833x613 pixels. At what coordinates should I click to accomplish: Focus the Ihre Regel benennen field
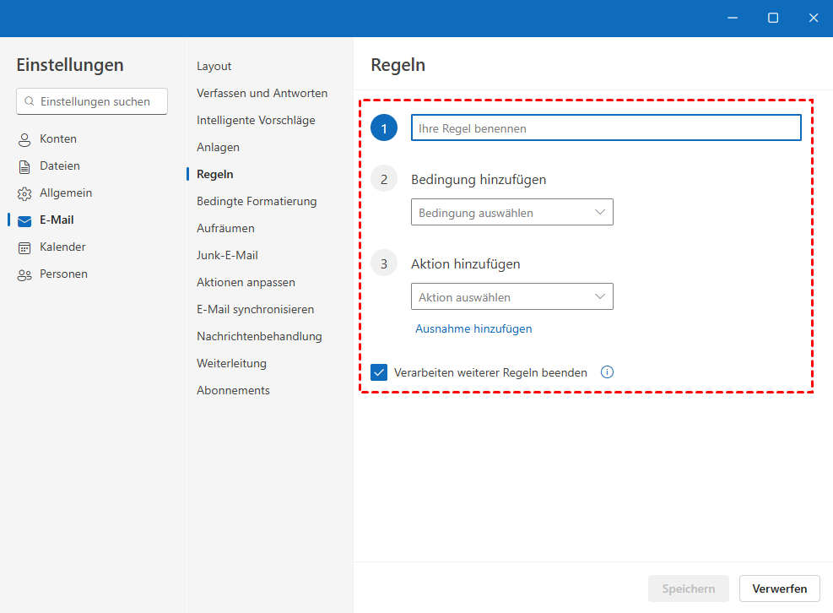click(x=605, y=128)
